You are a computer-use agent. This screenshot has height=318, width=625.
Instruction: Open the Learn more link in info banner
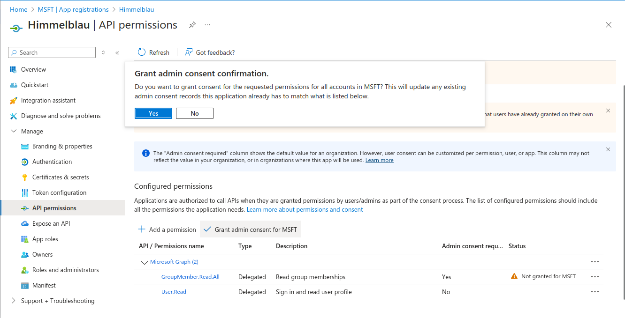(379, 160)
